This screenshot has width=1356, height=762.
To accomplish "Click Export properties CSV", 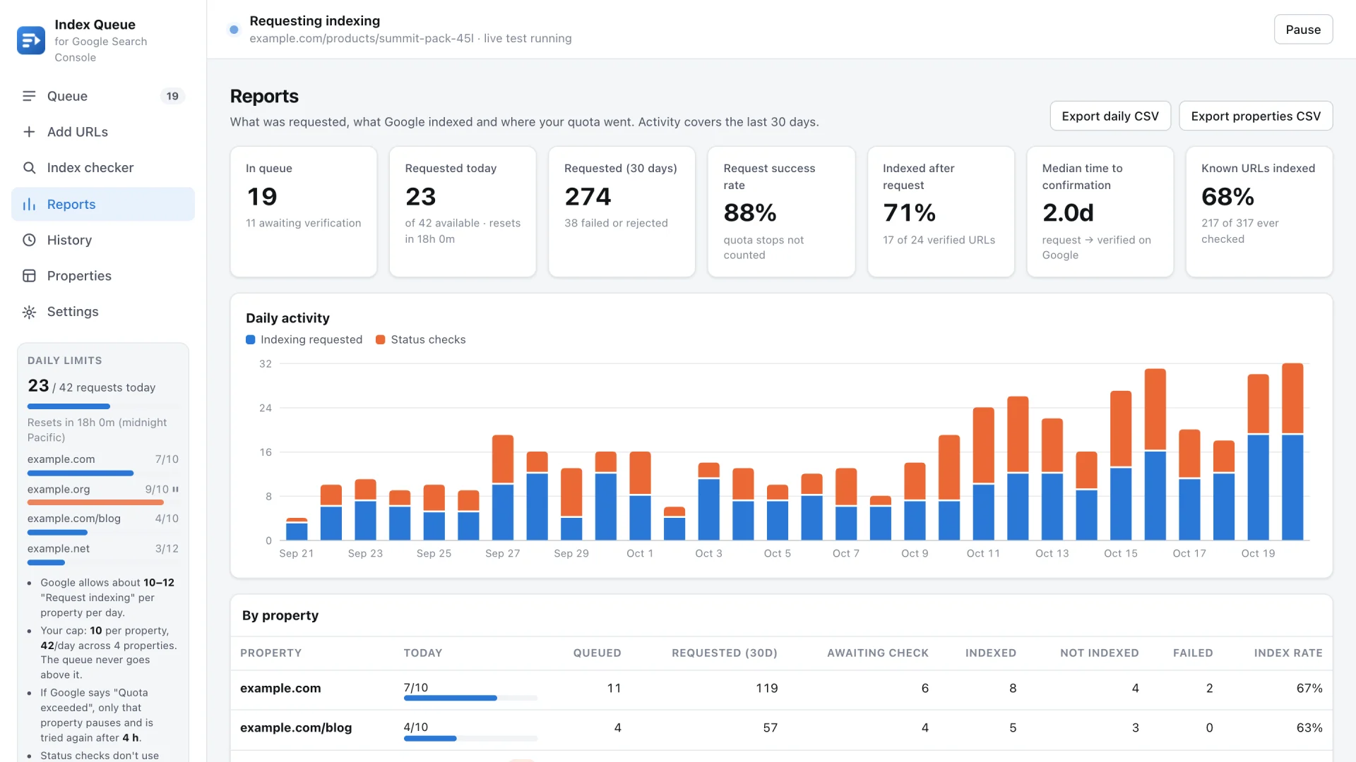I will click(1255, 116).
